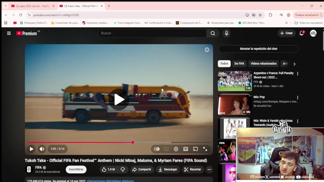The image size is (324, 182).
Task: Open the Chrome profile icon
Action: click(288, 15)
